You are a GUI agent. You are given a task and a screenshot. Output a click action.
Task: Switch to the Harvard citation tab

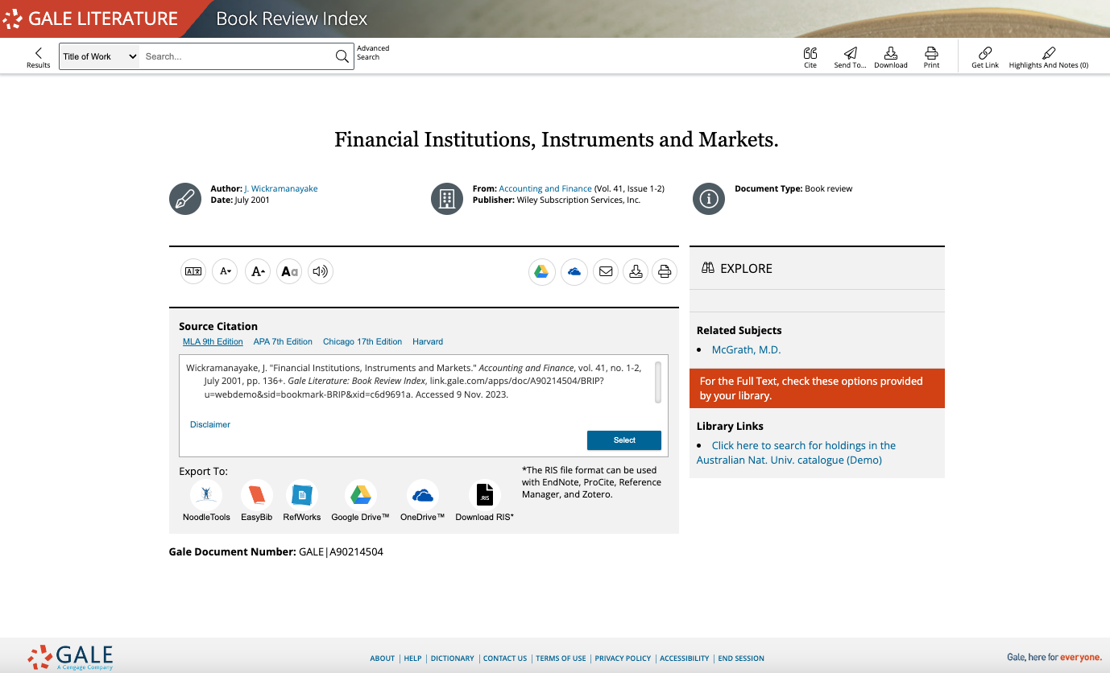428,341
